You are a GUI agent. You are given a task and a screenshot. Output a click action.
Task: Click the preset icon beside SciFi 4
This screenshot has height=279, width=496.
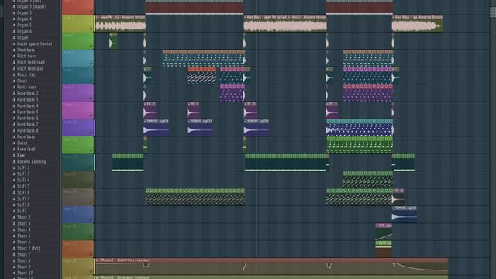pyautogui.click(x=14, y=181)
